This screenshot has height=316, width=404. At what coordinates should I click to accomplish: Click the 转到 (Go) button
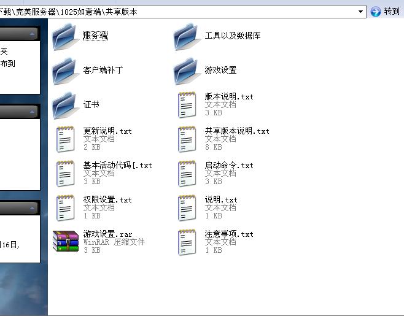385,12
